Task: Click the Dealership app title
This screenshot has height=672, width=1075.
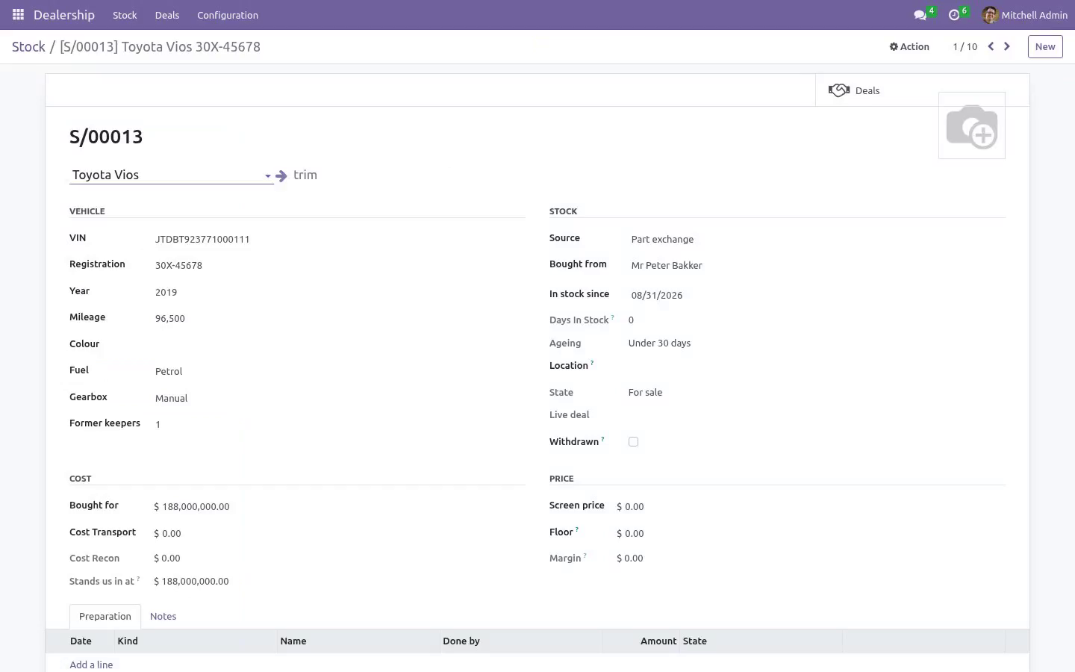Action: 64,15
